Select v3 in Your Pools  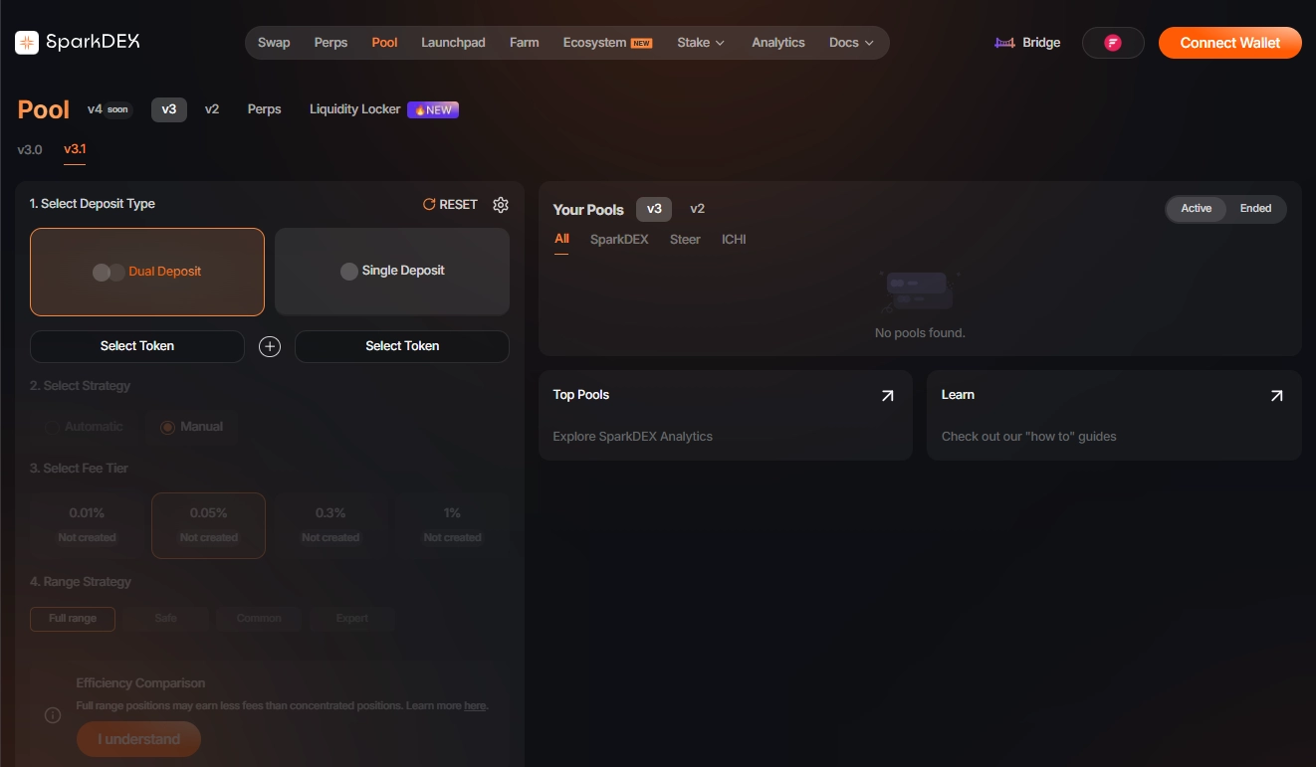[654, 209]
